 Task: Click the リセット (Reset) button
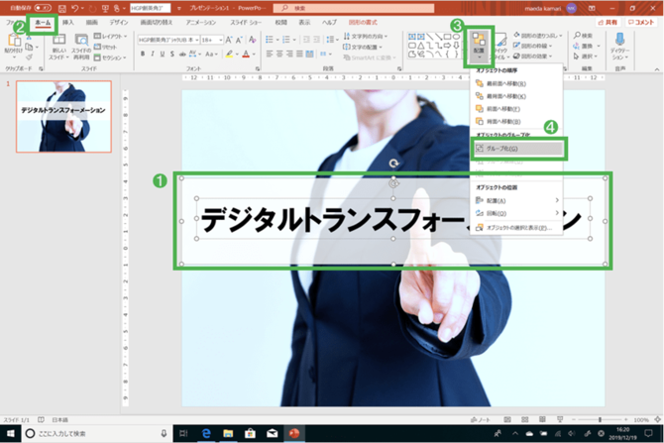pyautogui.click(x=105, y=47)
